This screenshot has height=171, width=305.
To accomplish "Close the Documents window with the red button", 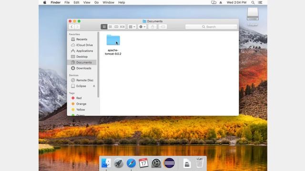I will [x=70, y=21].
